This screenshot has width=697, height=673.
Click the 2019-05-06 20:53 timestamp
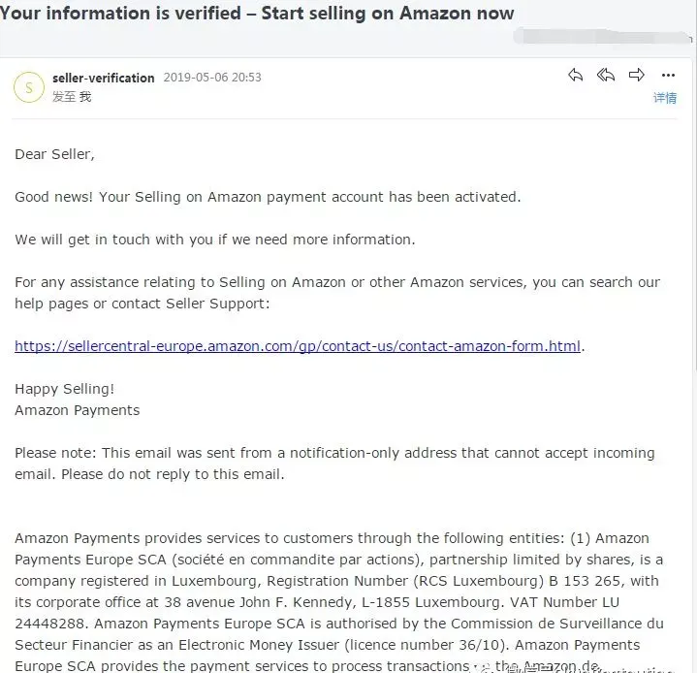(x=212, y=78)
